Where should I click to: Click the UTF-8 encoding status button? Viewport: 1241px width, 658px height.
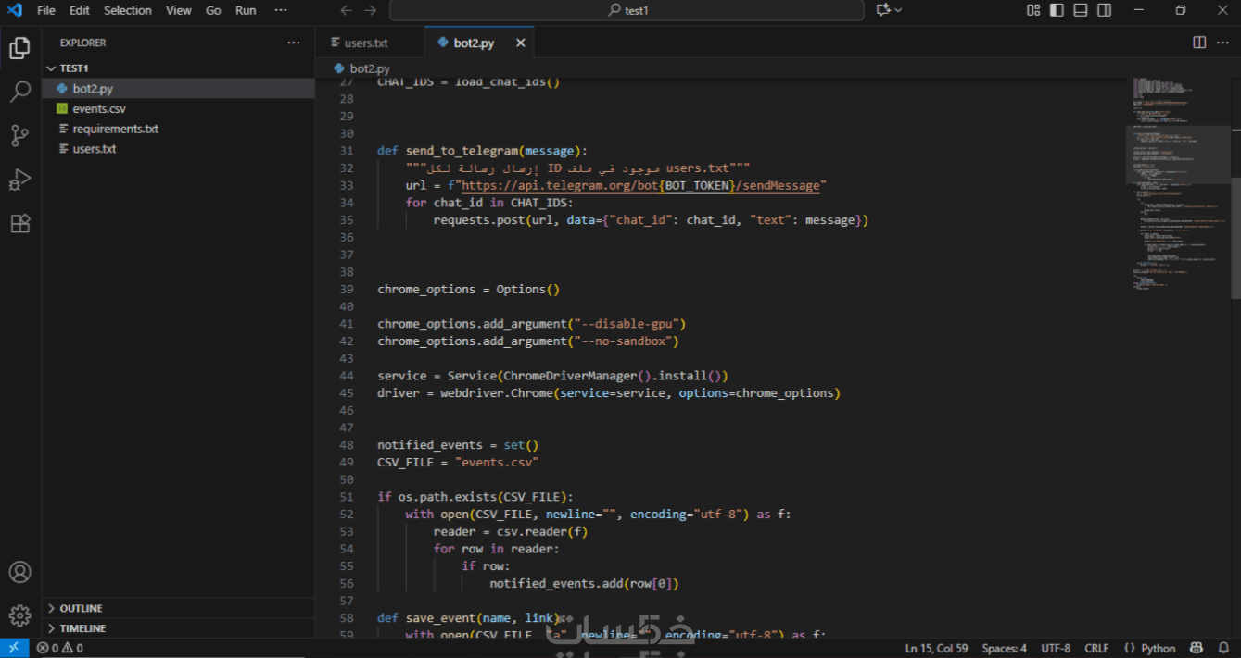[x=1055, y=648]
